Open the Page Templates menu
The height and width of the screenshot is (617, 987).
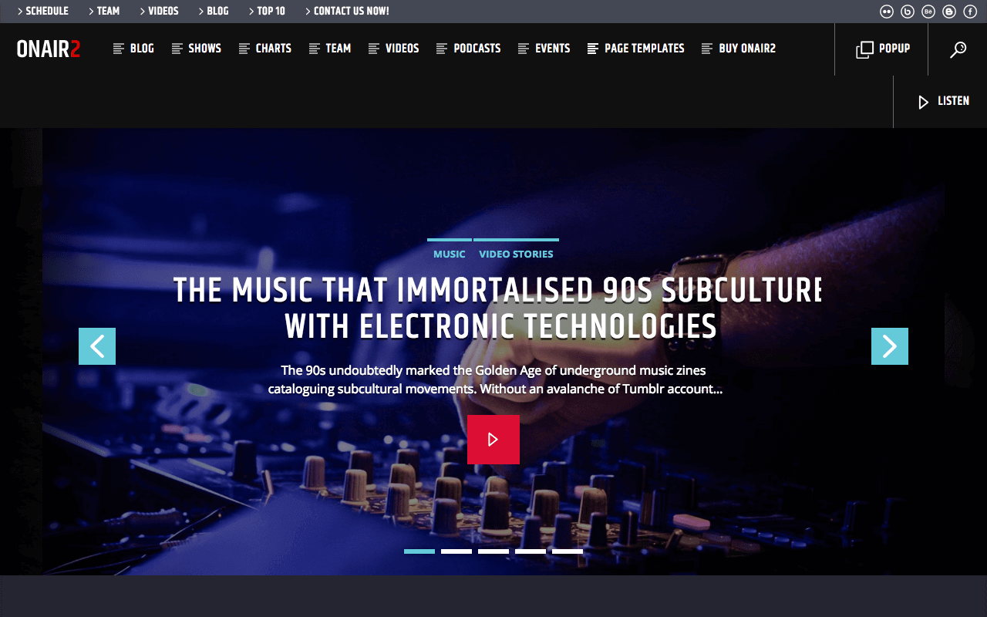[636, 49]
